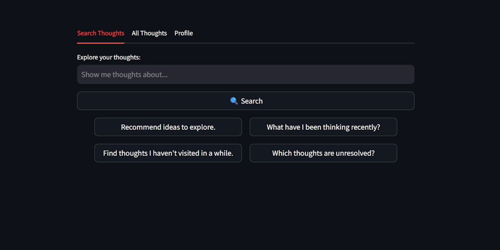
Task: Open the Profile tab
Action: [184, 33]
